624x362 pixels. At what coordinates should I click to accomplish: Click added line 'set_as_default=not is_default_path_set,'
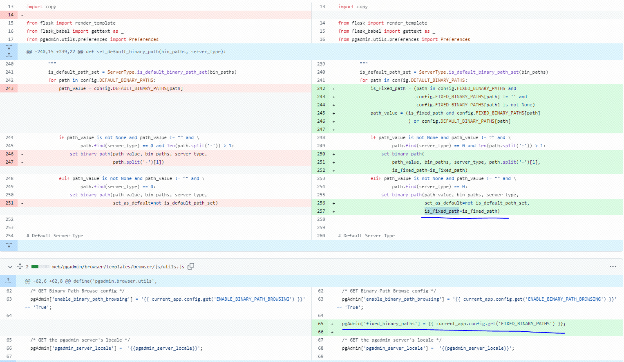[477, 203]
